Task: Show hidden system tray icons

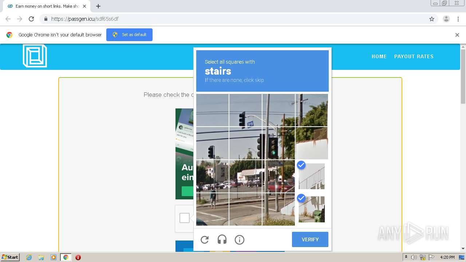Action: [406, 257]
